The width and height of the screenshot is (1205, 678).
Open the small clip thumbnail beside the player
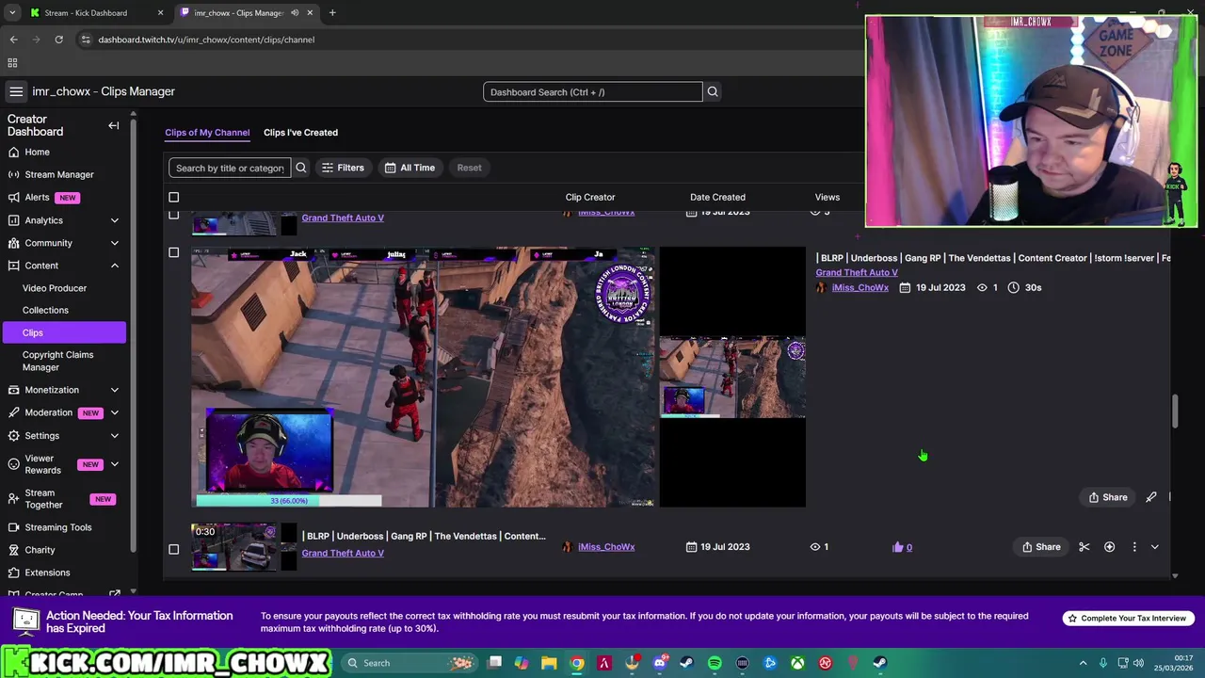coord(732,377)
